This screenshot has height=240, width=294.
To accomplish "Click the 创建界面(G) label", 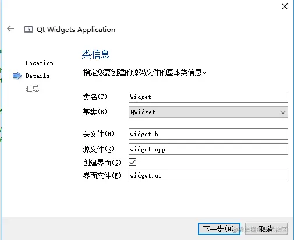I will [x=104, y=163].
